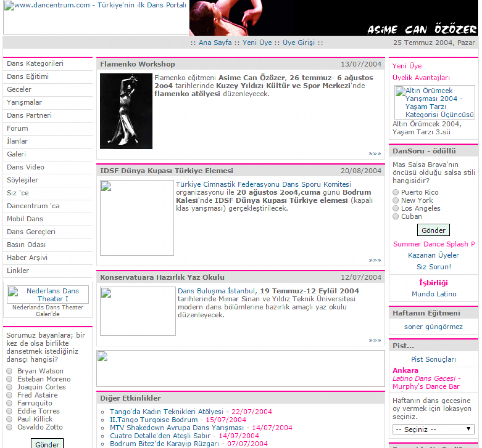Click the Nederlans Dans Theater I image

(48, 295)
